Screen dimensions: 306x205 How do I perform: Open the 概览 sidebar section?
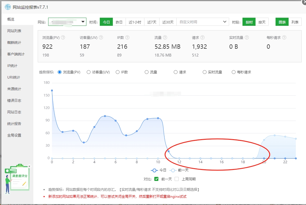pyautogui.click(x=17, y=19)
